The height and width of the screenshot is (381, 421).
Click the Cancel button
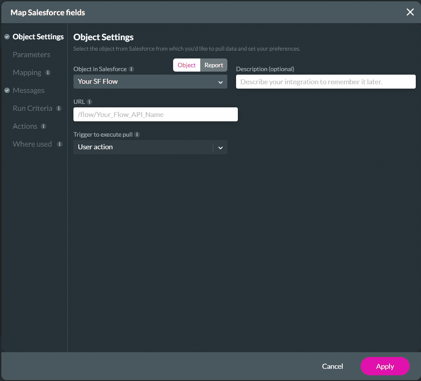coord(332,366)
